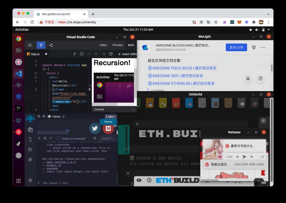Expand the Console panel chevron

(x=133, y=109)
